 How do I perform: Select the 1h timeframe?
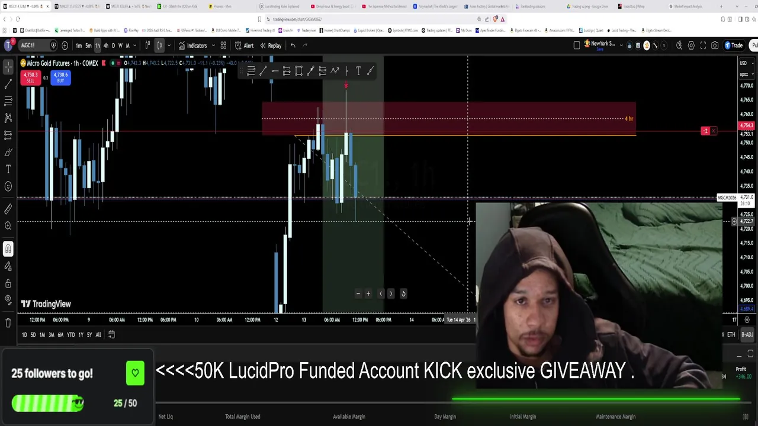tap(98, 46)
